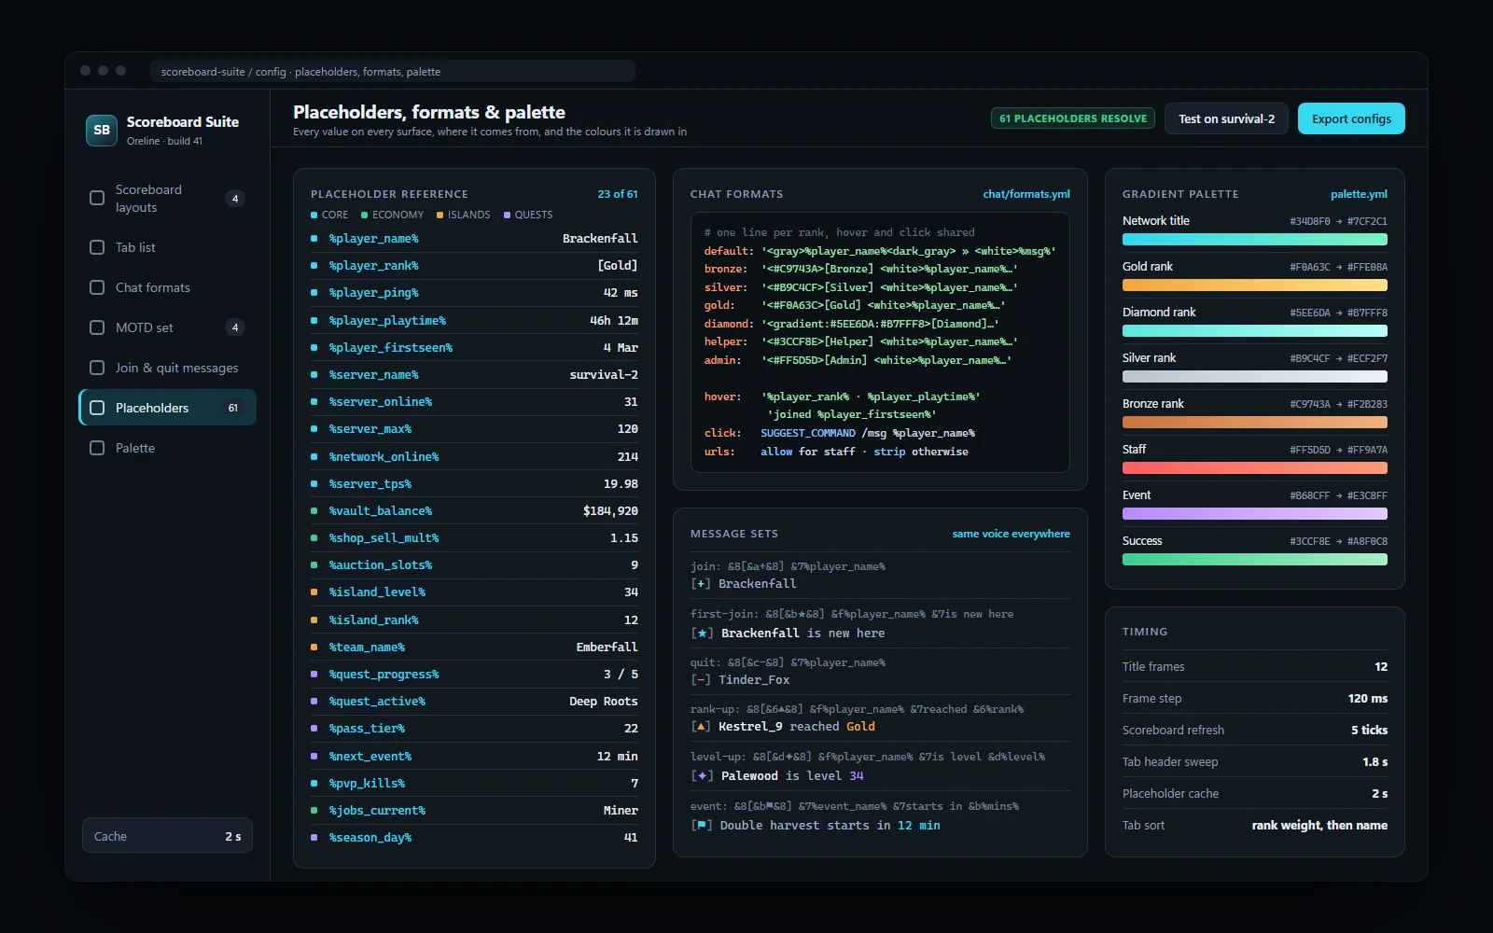Click the Gold rank gradient bar

pyautogui.click(x=1255, y=285)
